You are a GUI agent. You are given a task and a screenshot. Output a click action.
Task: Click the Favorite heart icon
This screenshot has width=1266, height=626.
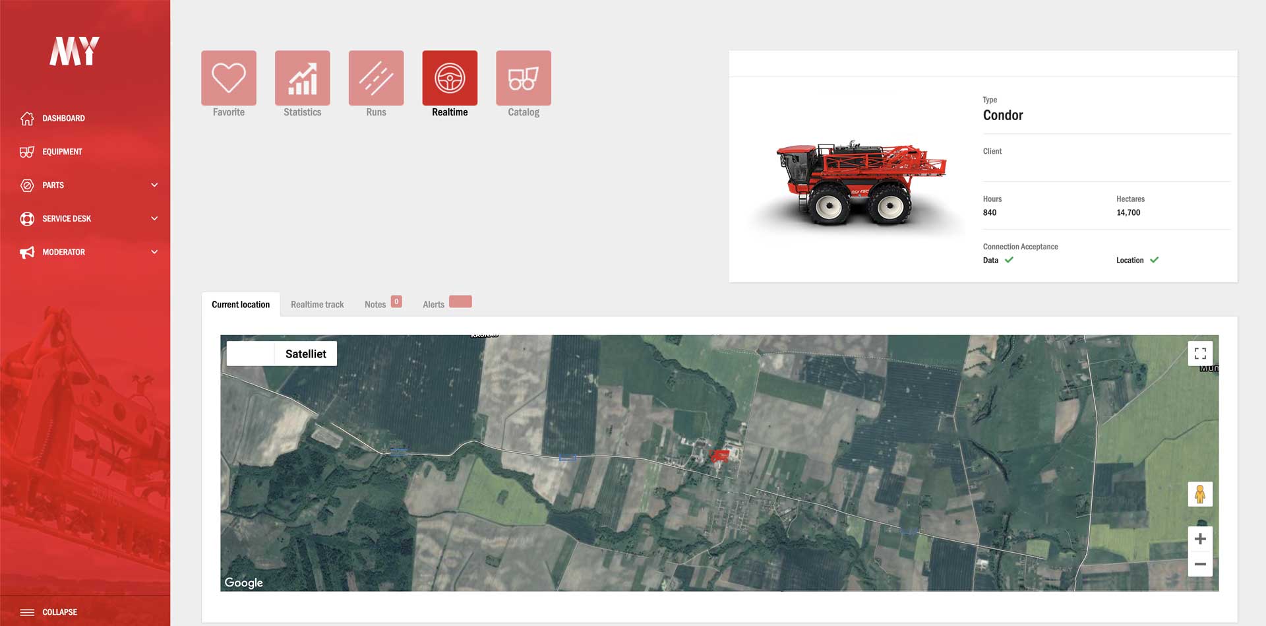228,78
